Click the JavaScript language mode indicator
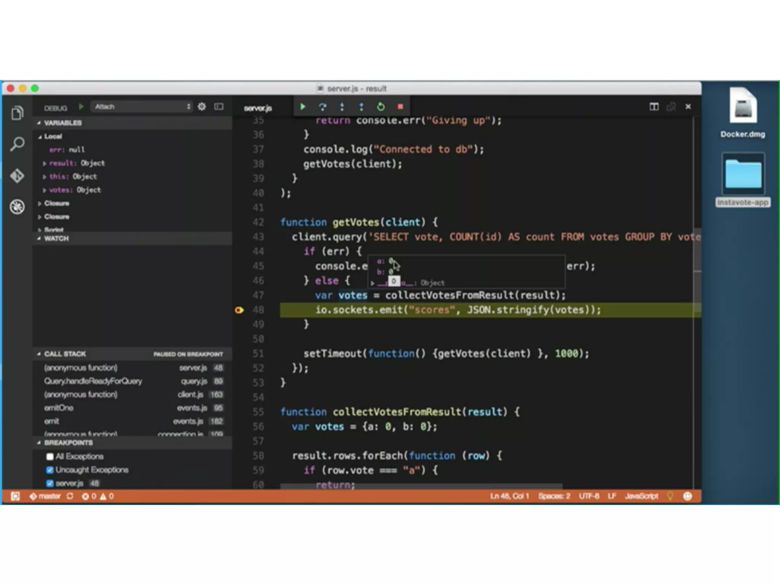The image size is (780, 585). (x=641, y=496)
